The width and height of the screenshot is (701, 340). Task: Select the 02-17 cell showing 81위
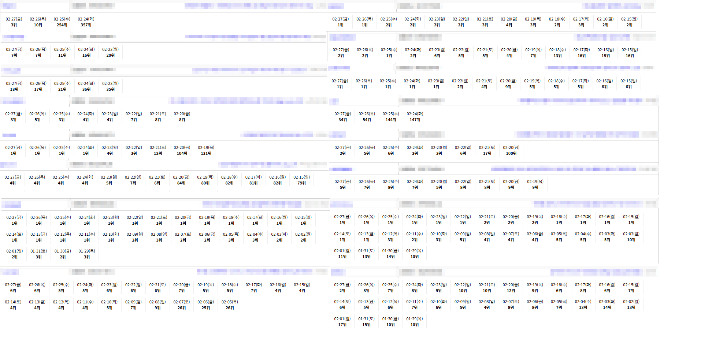coord(253,180)
